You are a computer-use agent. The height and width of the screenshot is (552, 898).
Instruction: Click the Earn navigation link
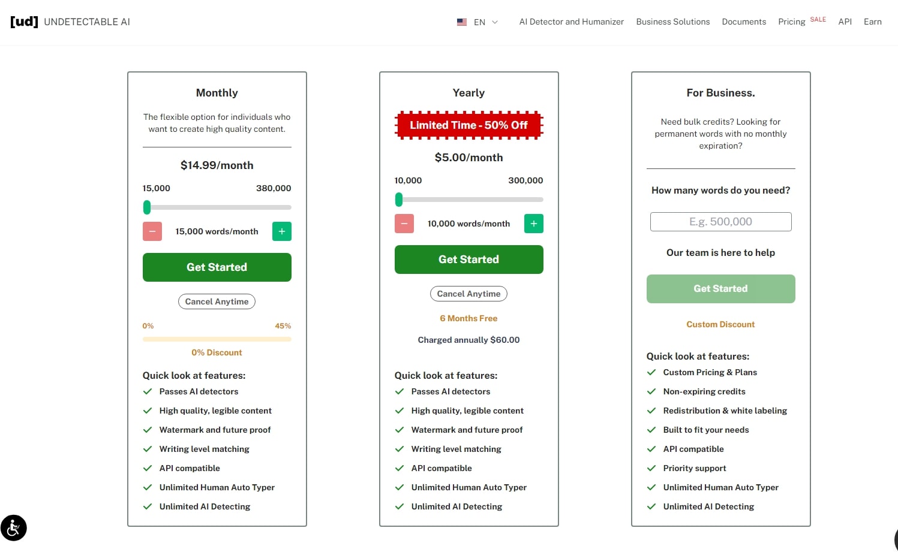tap(872, 22)
